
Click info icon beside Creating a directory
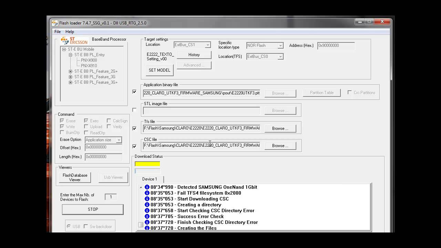click(147, 205)
